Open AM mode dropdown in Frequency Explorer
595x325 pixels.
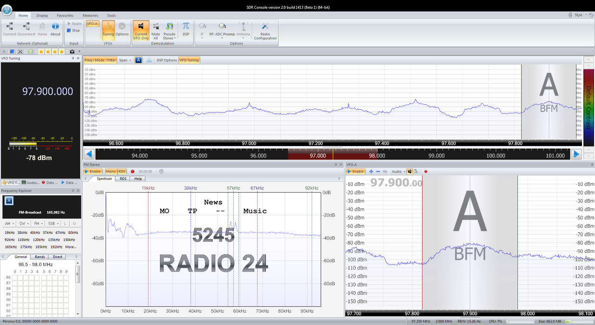click(10, 224)
